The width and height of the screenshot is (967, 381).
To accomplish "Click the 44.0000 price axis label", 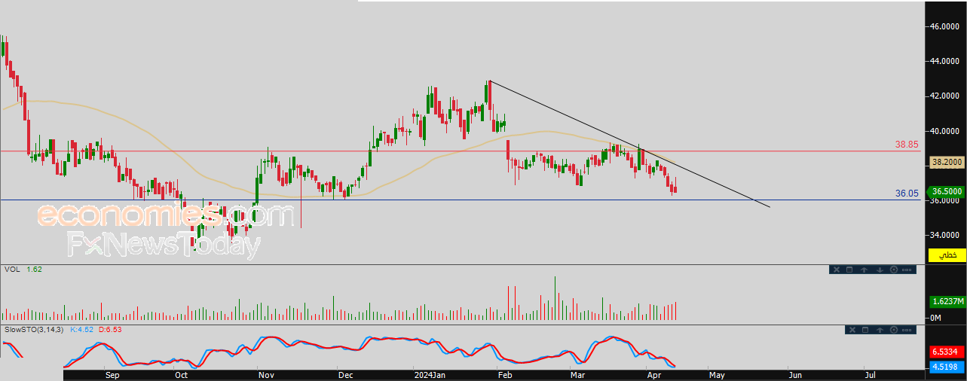I will (x=945, y=61).
